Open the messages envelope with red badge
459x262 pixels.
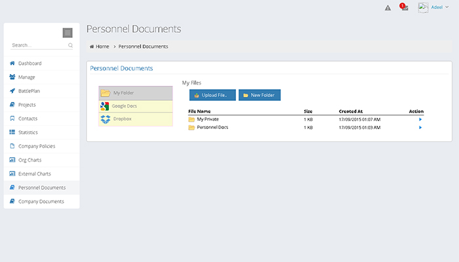(405, 7)
